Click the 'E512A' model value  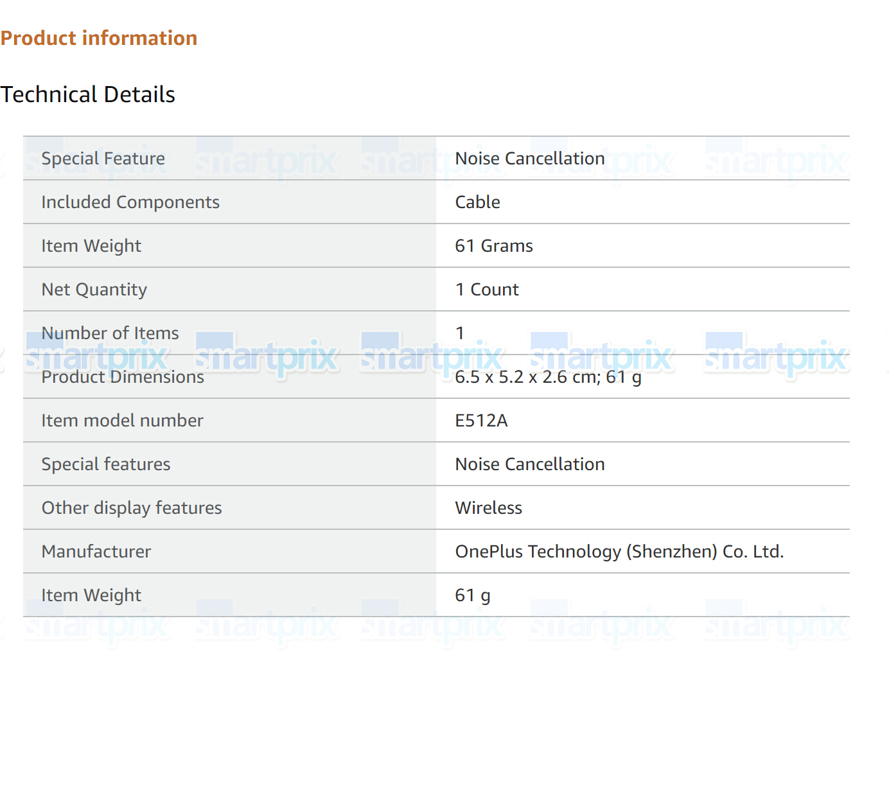(x=481, y=421)
